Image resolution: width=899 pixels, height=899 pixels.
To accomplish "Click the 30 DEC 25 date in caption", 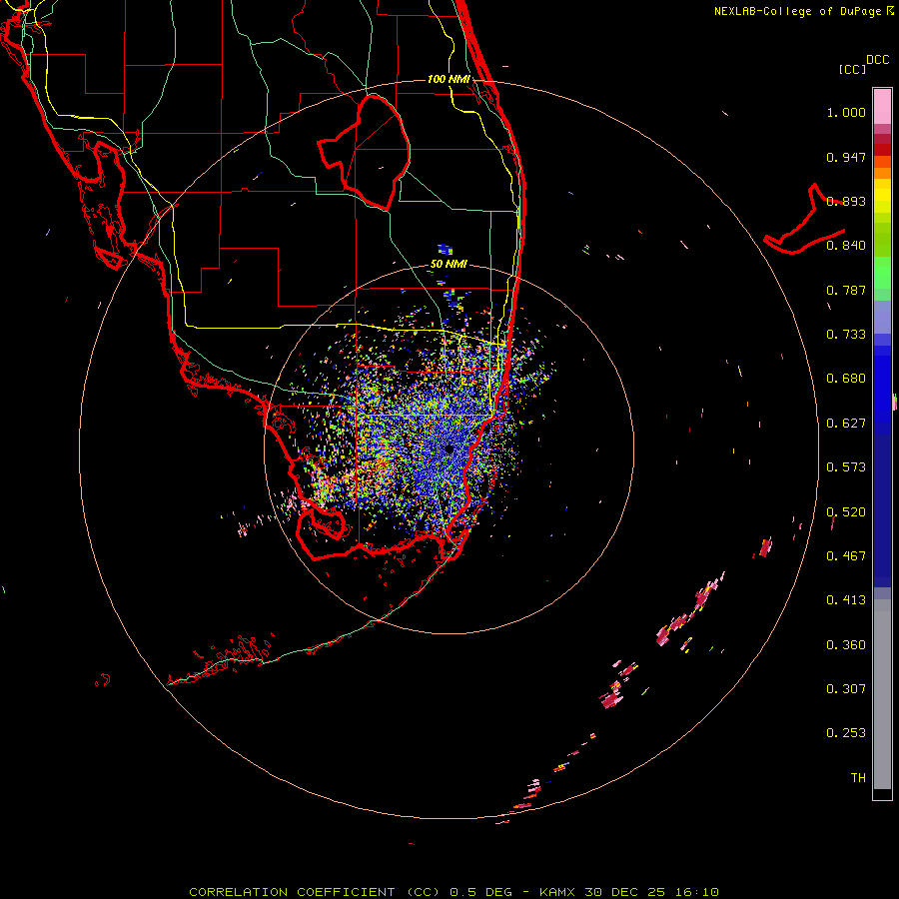I will (624, 892).
